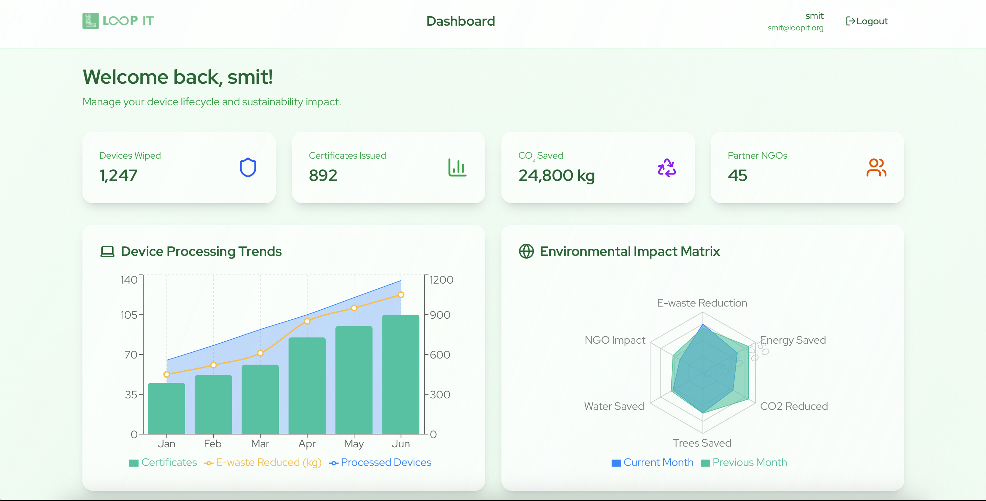This screenshot has width=986, height=501.
Task: Click the bar chart icon on Certificates Issued card
Action: [457, 167]
